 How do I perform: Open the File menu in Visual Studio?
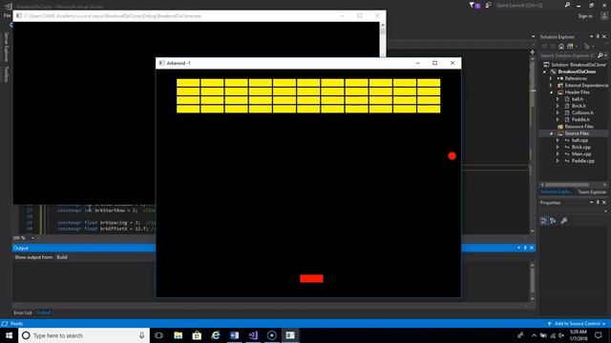click(x=7, y=15)
